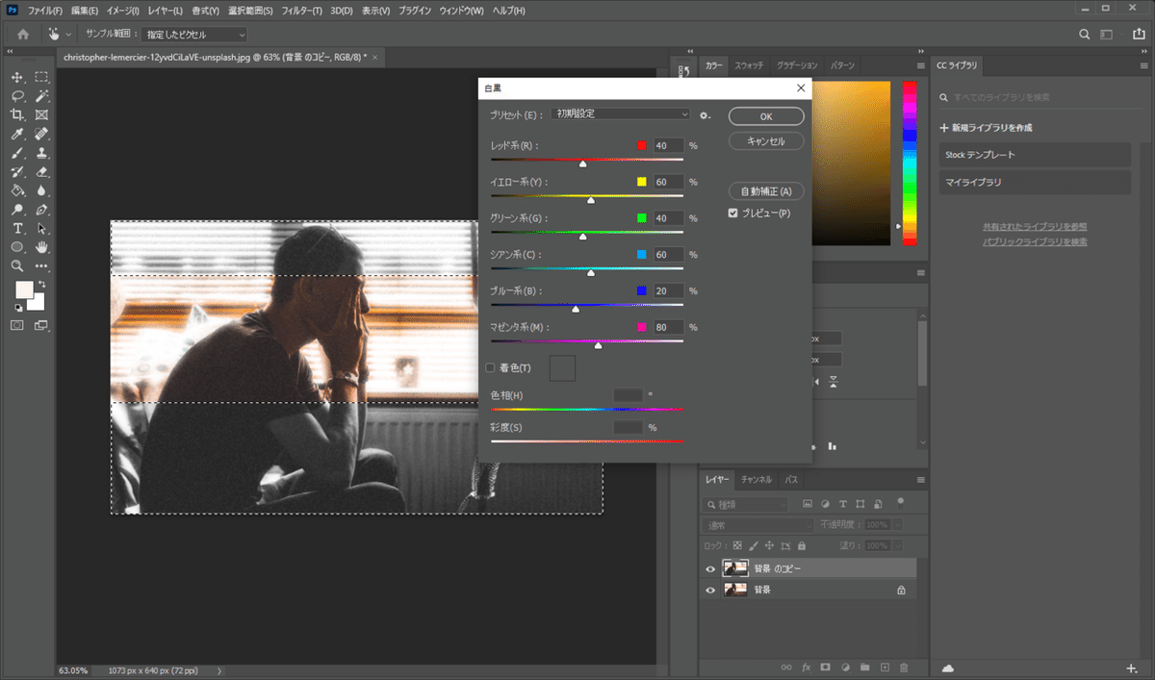Viewport: 1155px width, 680px height.
Task: Select the Dodge tool
Action: [17, 209]
